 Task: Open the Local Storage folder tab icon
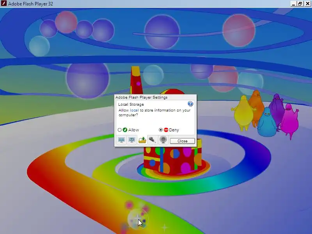[142, 140]
